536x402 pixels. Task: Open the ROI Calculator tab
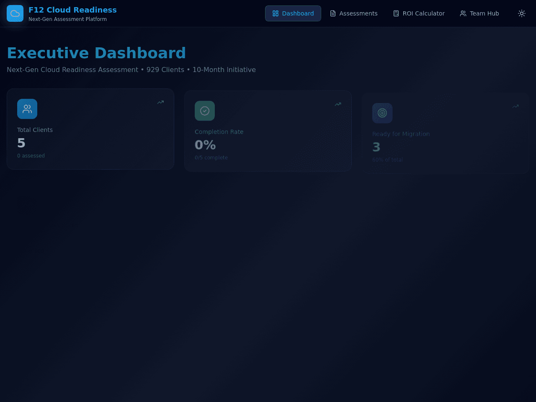click(419, 13)
